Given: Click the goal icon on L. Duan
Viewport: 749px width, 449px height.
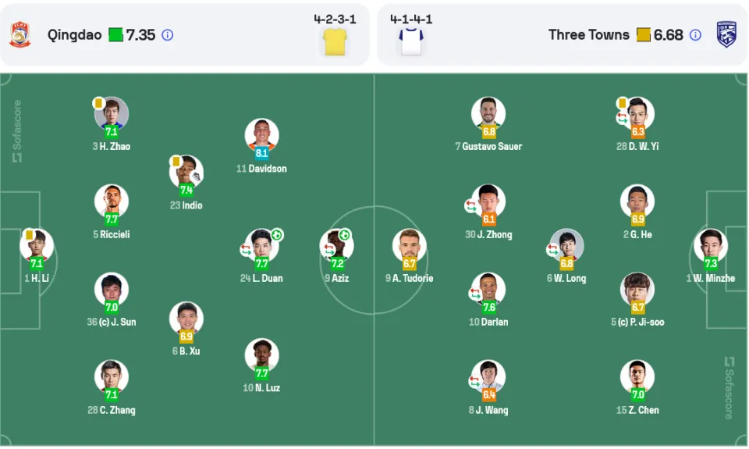Looking at the screenshot, I should (277, 235).
